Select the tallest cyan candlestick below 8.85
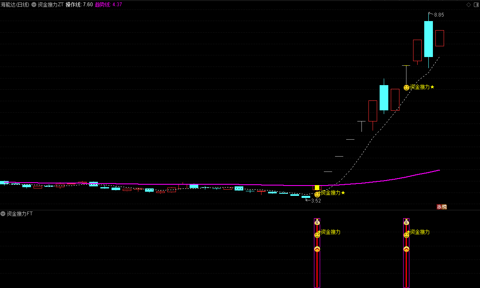480x288 pixels. [429, 39]
